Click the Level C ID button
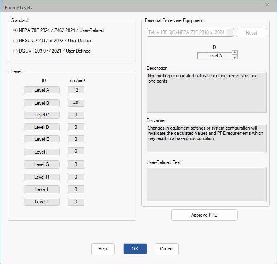The height and width of the screenshot is (264, 277). [x=42, y=115]
